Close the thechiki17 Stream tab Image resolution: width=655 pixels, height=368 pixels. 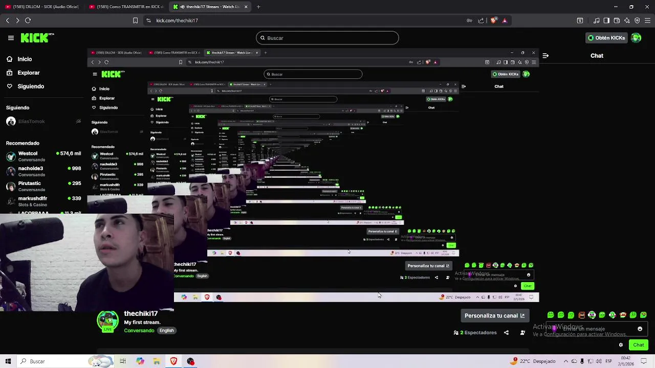coord(246,7)
